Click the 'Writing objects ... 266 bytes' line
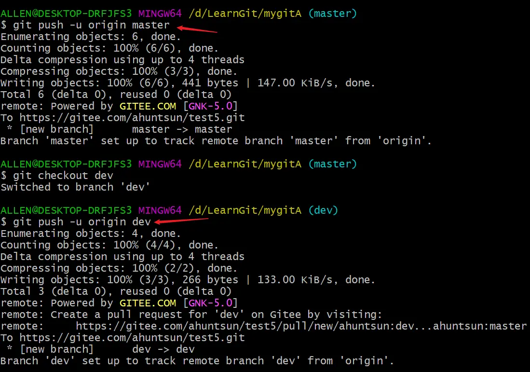530x372 pixels. [188, 280]
